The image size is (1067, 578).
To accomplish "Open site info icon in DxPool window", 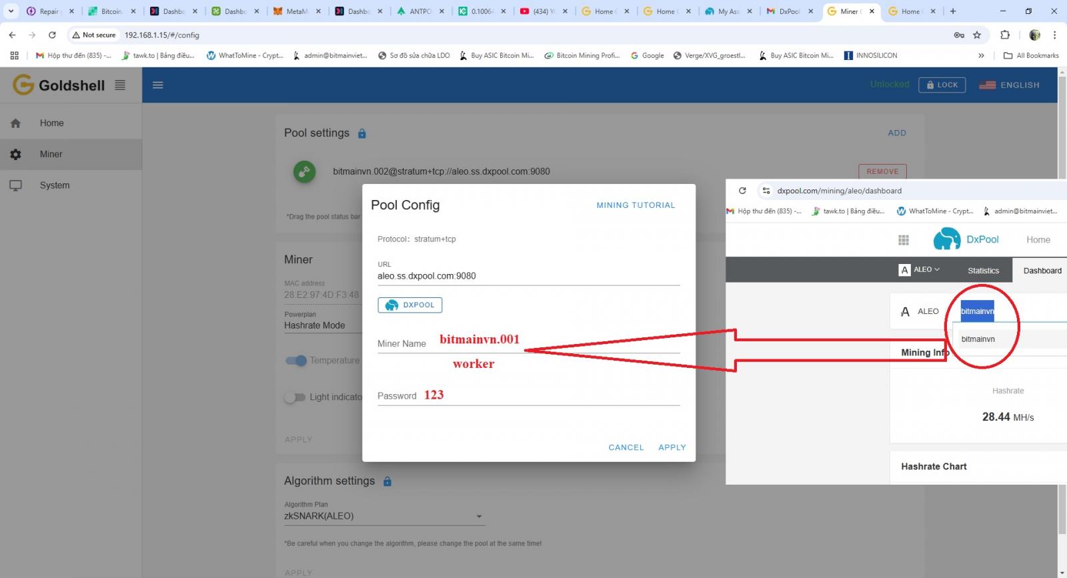I will coord(766,191).
